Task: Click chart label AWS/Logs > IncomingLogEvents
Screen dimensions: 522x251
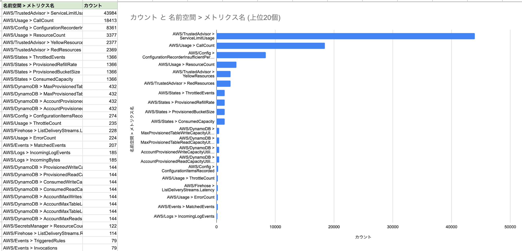Action: [184, 216]
